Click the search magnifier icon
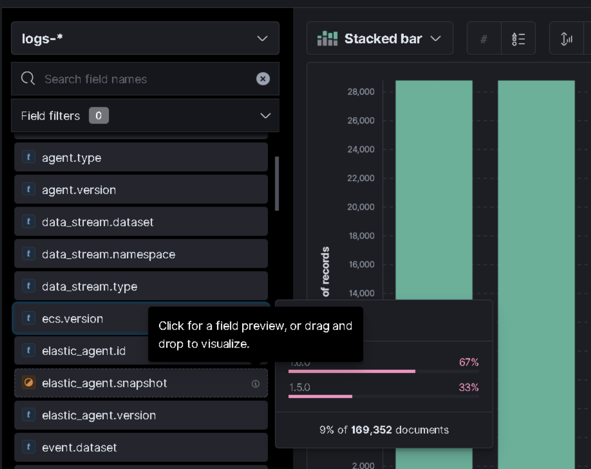This screenshot has height=469, width=591. coord(28,79)
